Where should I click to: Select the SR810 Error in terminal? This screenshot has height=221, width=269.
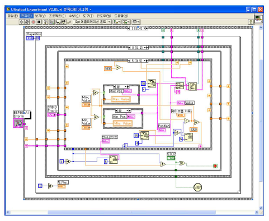coord(51,115)
